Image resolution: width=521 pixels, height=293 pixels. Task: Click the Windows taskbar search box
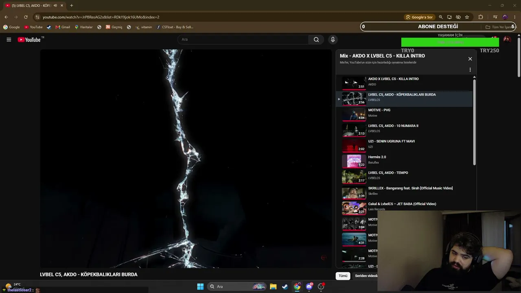tap(237, 286)
